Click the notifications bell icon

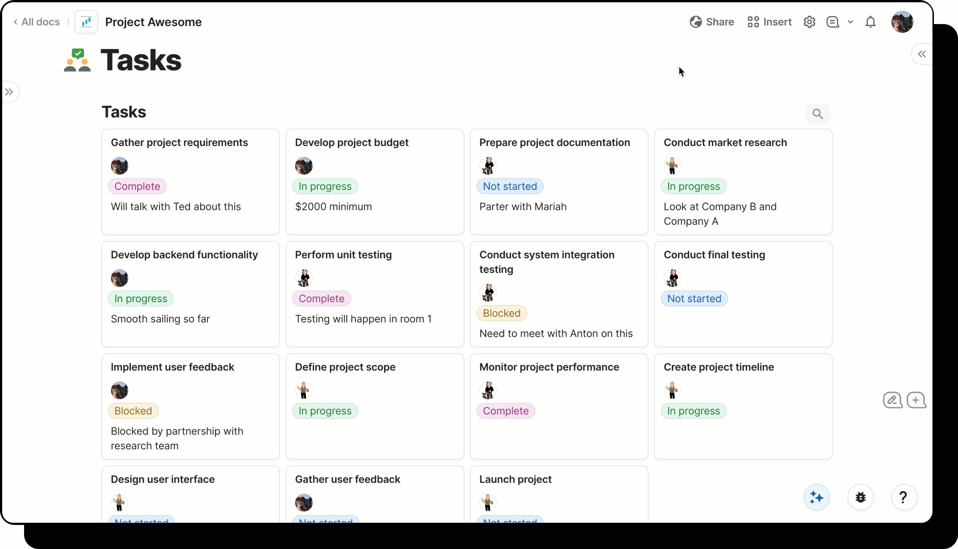pos(870,22)
